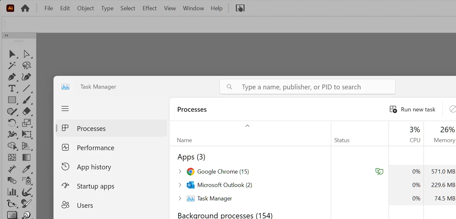
Task: Pick the Symbol Sprayer tool
Action: click(x=26, y=180)
